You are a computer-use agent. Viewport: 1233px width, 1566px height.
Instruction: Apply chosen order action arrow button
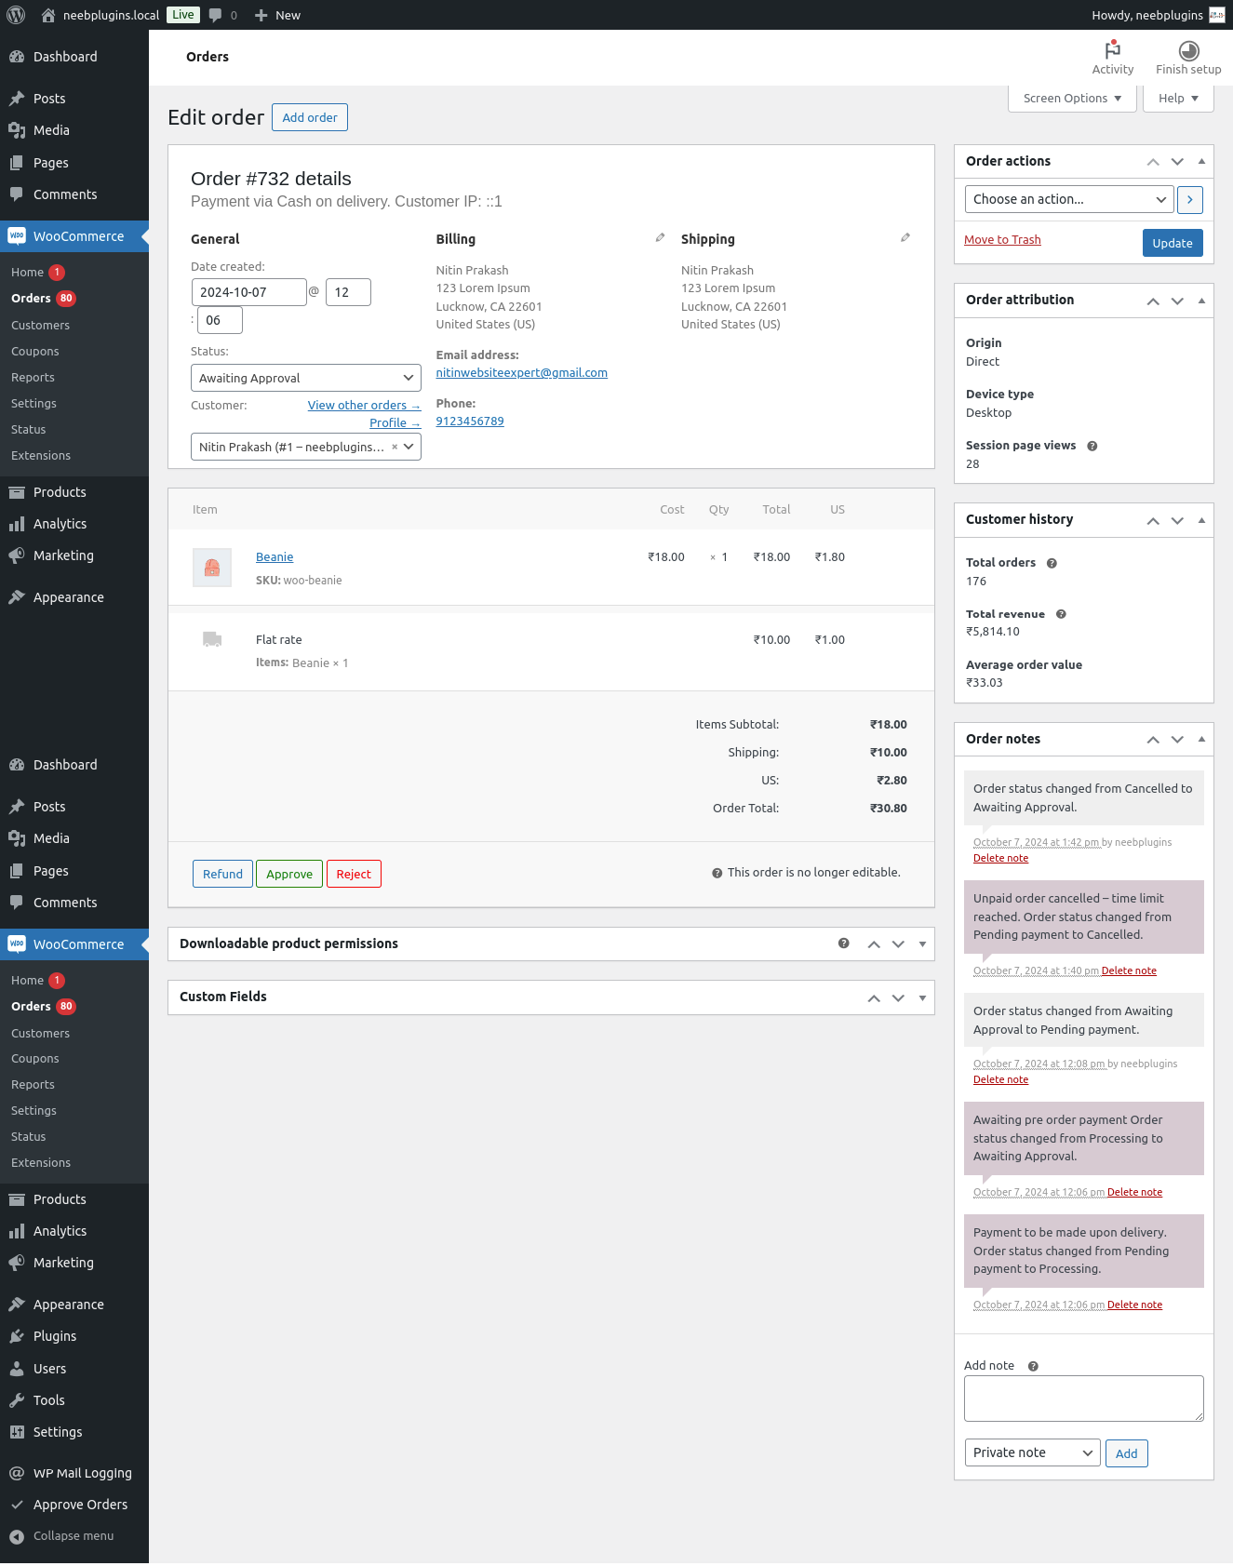click(1189, 199)
